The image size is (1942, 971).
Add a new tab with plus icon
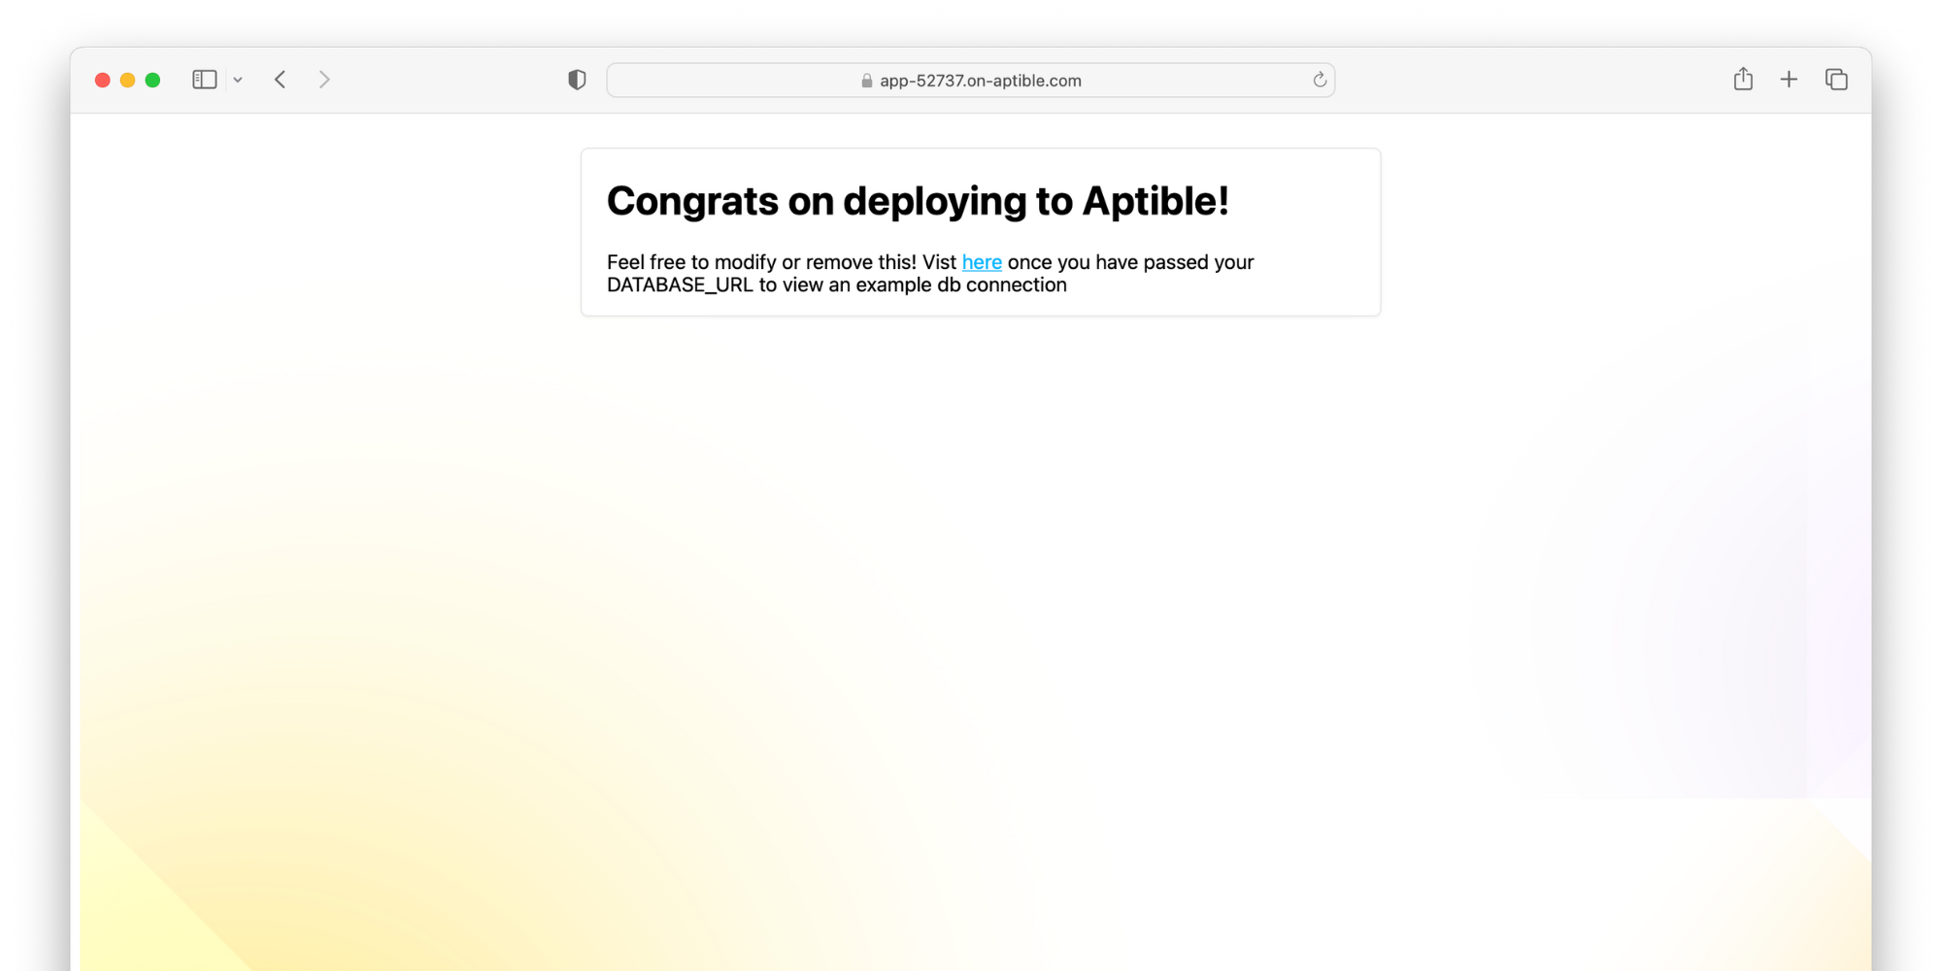click(x=1789, y=80)
